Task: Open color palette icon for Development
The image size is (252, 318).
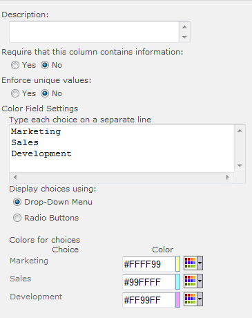Action: coord(190,299)
